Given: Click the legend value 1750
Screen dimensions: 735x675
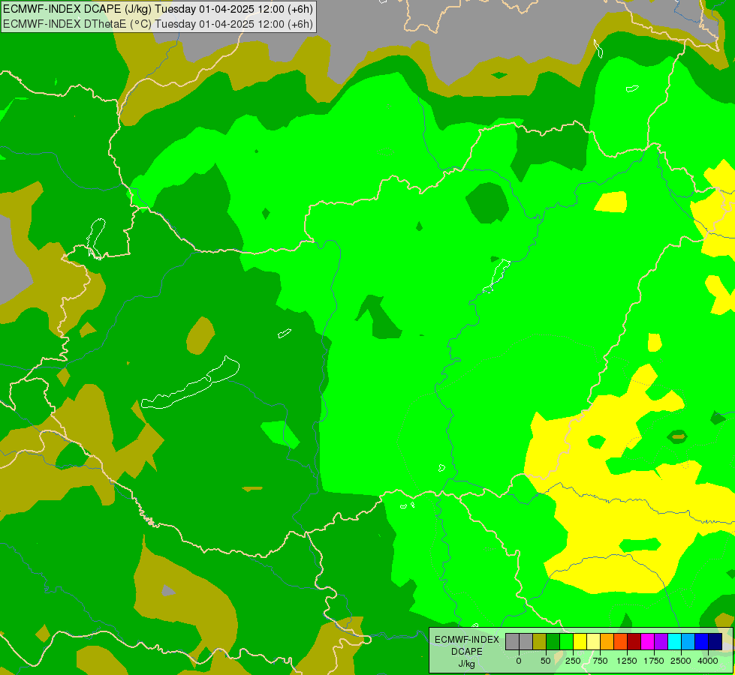Looking at the screenshot, I should [x=654, y=661].
